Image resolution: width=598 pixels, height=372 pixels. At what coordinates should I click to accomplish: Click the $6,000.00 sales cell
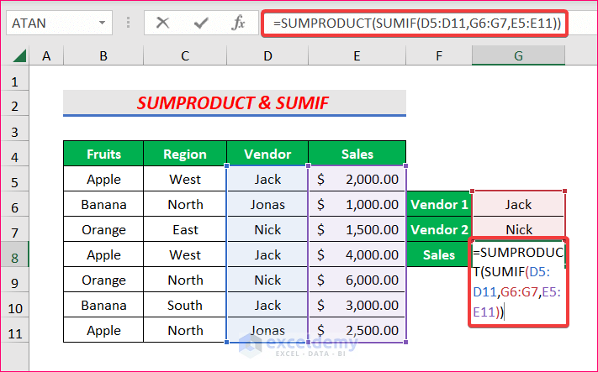point(357,280)
